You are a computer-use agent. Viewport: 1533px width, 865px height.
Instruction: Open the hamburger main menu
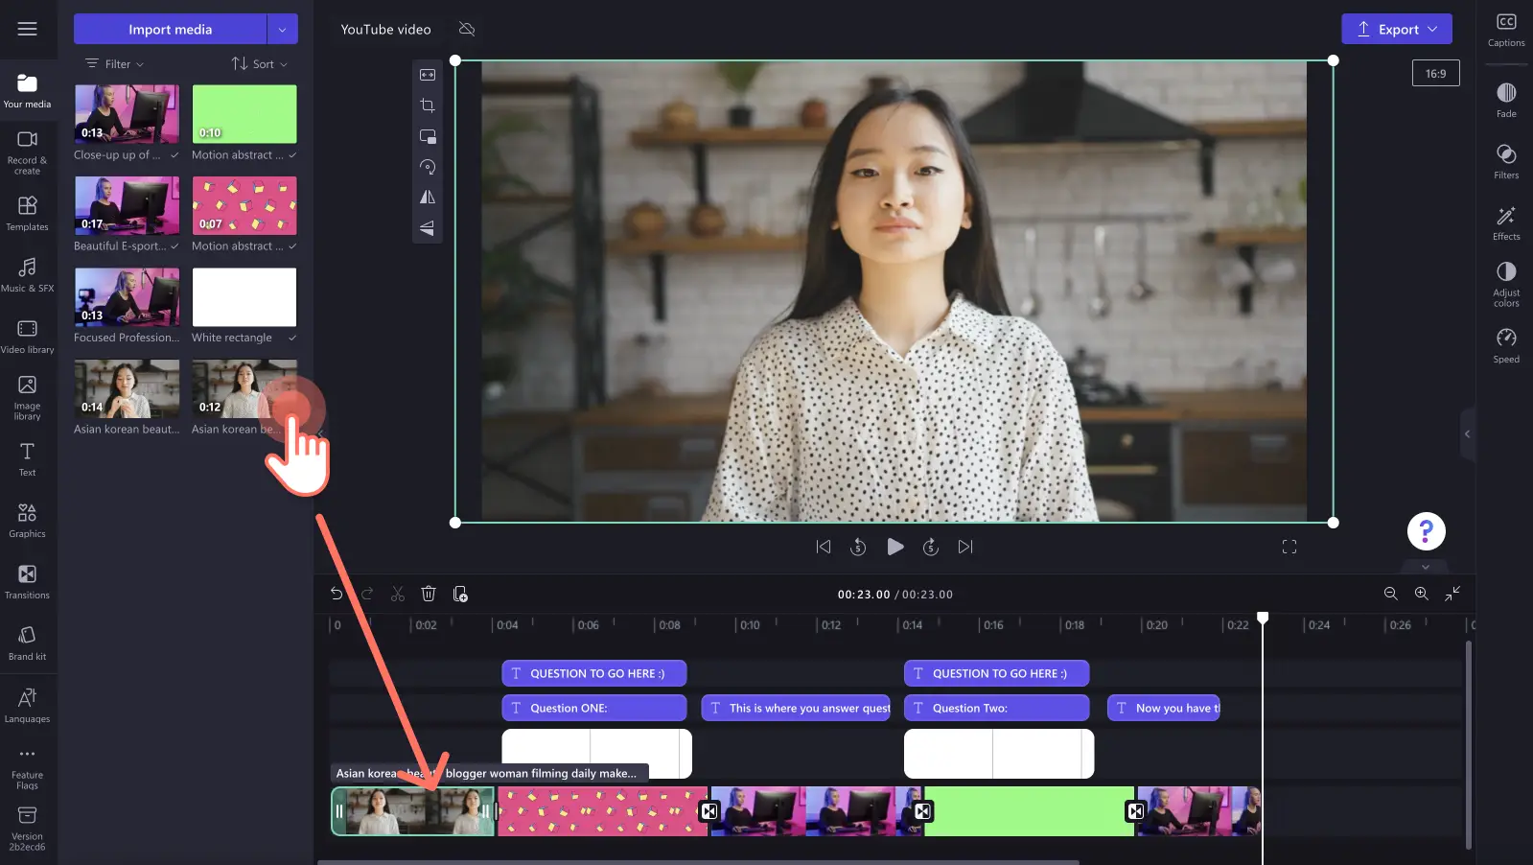coord(27,29)
